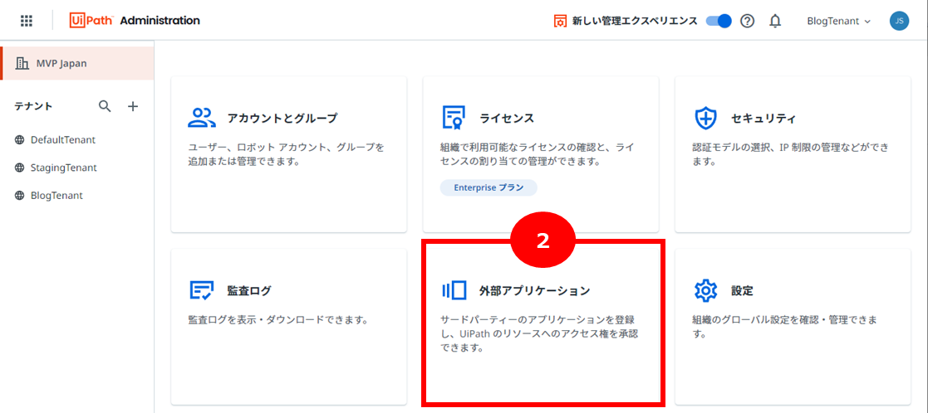Search tenants with the magnifier icon

coord(105,106)
